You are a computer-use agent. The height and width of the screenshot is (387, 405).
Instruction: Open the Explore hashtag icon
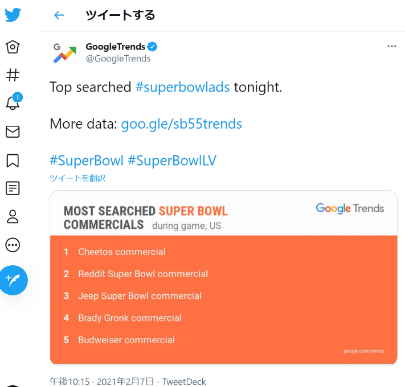click(x=13, y=75)
